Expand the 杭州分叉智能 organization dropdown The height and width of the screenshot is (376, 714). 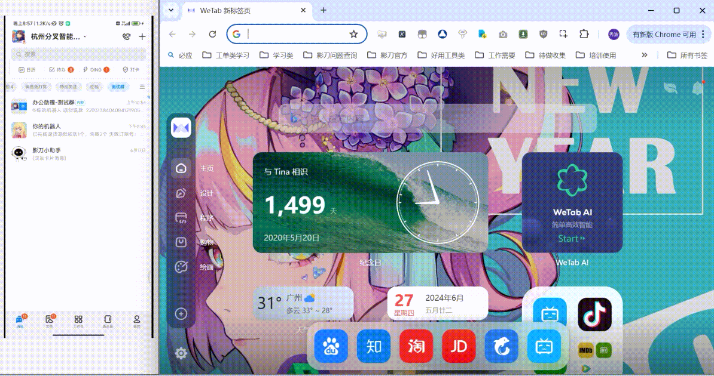click(x=85, y=37)
